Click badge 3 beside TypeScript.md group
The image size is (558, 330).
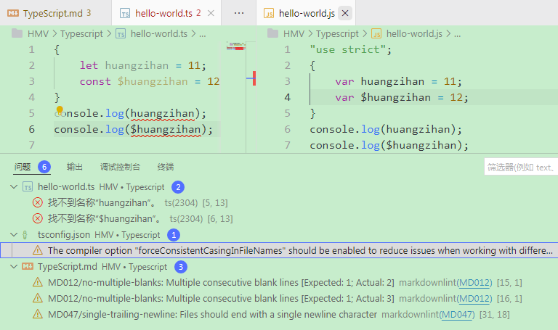point(181,266)
